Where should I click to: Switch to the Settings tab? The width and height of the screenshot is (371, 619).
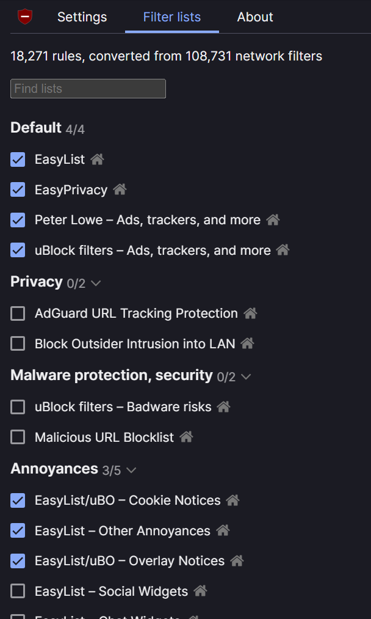[x=82, y=17]
